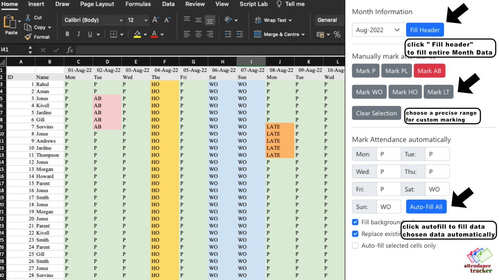This screenshot has height=280, width=499.
Task: Open the Aug-2022 month dropdown
Action: (x=378, y=30)
